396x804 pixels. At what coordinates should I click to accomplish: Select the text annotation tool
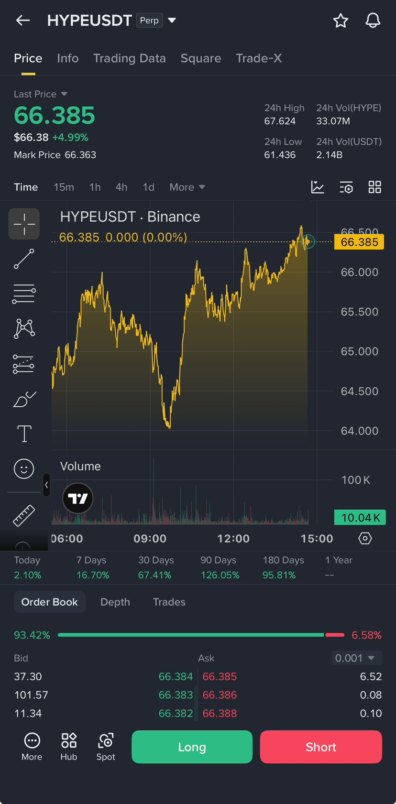pos(24,434)
